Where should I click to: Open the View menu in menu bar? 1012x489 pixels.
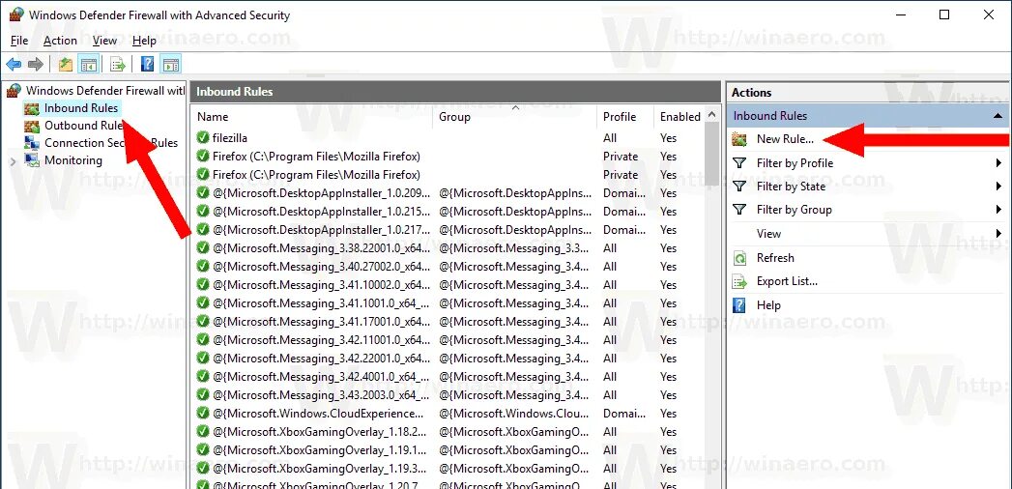[x=104, y=41]
